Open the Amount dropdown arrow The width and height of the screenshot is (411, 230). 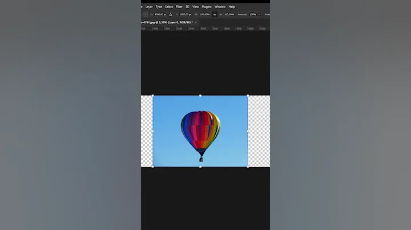pos(260,15)
